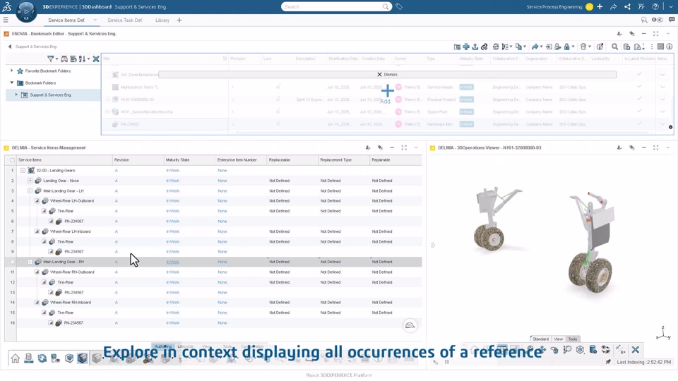Select the Standard tab in 3D viewer
Screen dimensions: 678x381
point(540,339)
